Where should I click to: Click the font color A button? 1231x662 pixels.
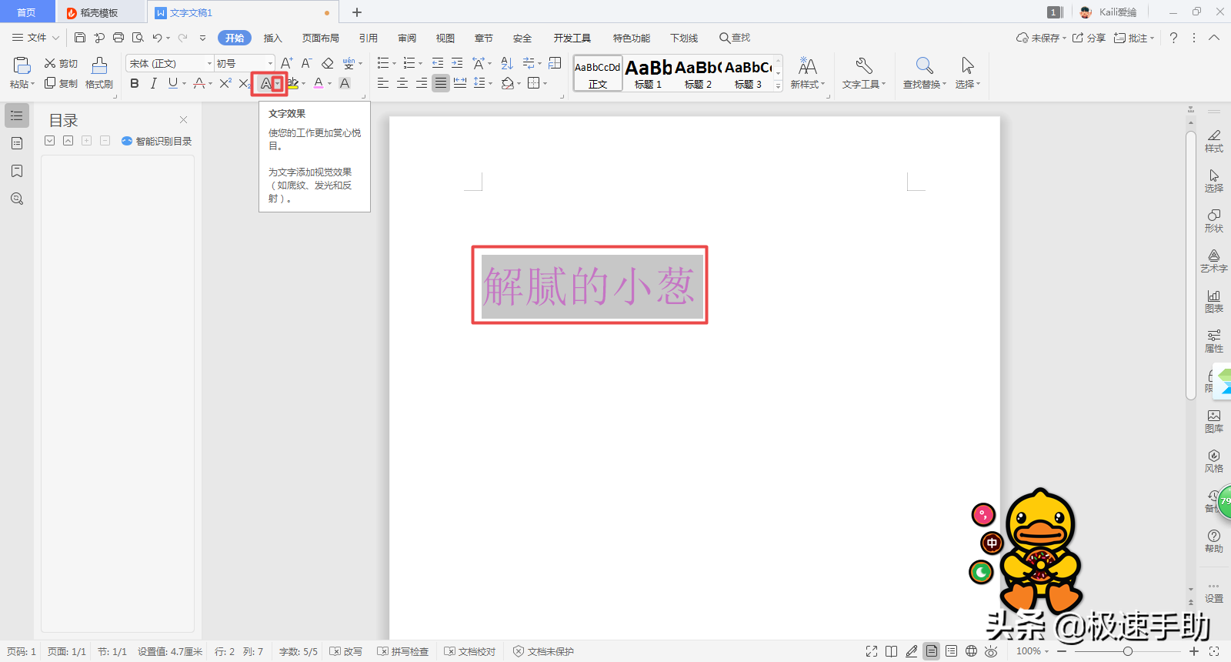[319, 83]
